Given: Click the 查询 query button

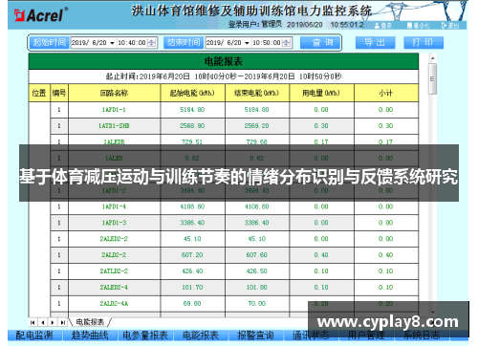Looking at the screenshot, I should pyautogui.click(x=320, y=43).
